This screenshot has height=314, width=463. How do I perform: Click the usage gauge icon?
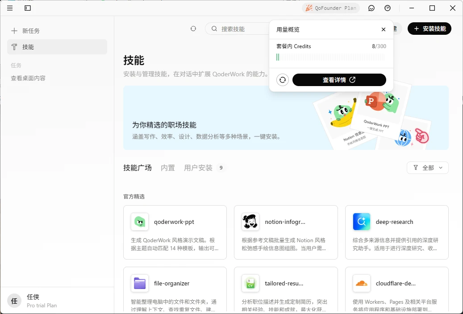pos(388,8)
